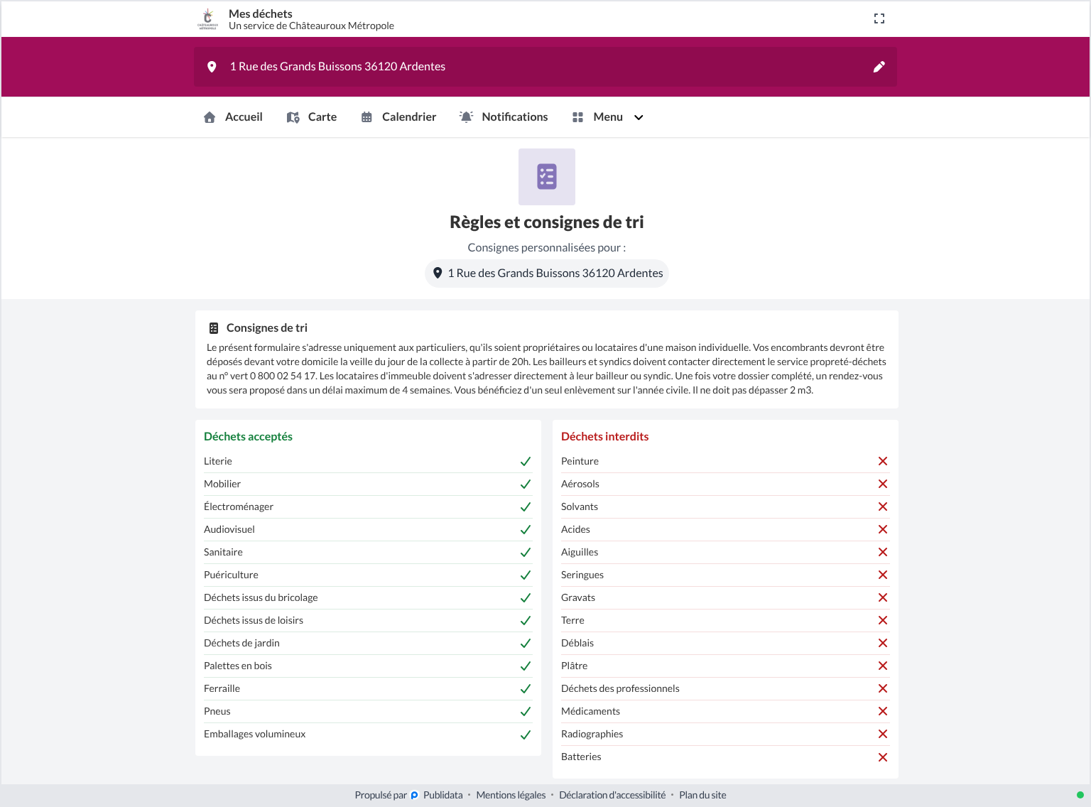This screenshot has width=1091, height=807.
Task: Click the Aiguilles row text
Action: [x=580, y=552]
